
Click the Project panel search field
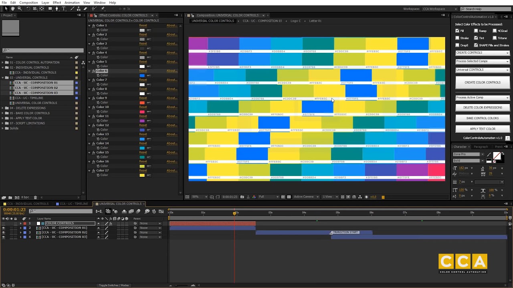coord(43,50)
